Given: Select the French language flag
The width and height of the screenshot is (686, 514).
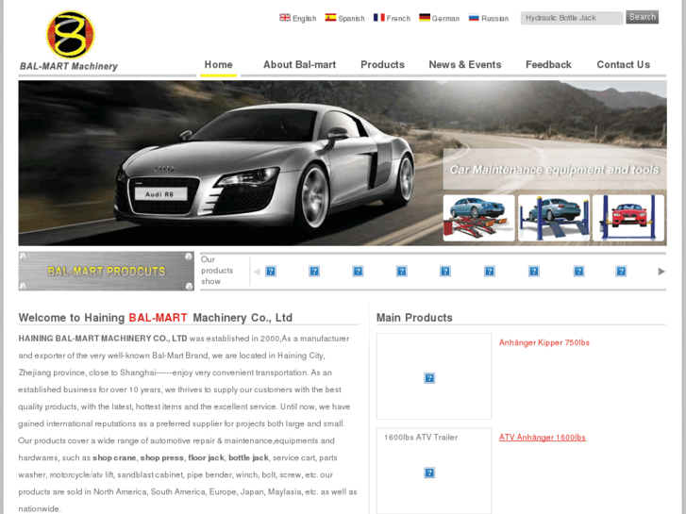Looking at the screenshot, I should point(379,18).
